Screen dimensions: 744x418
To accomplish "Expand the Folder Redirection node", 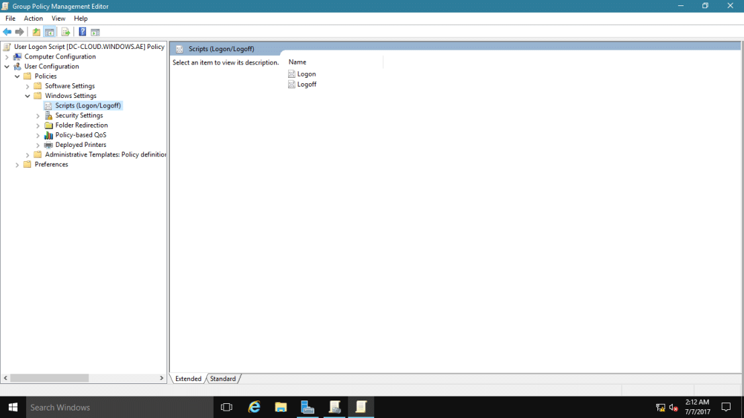I will point(38,125).
